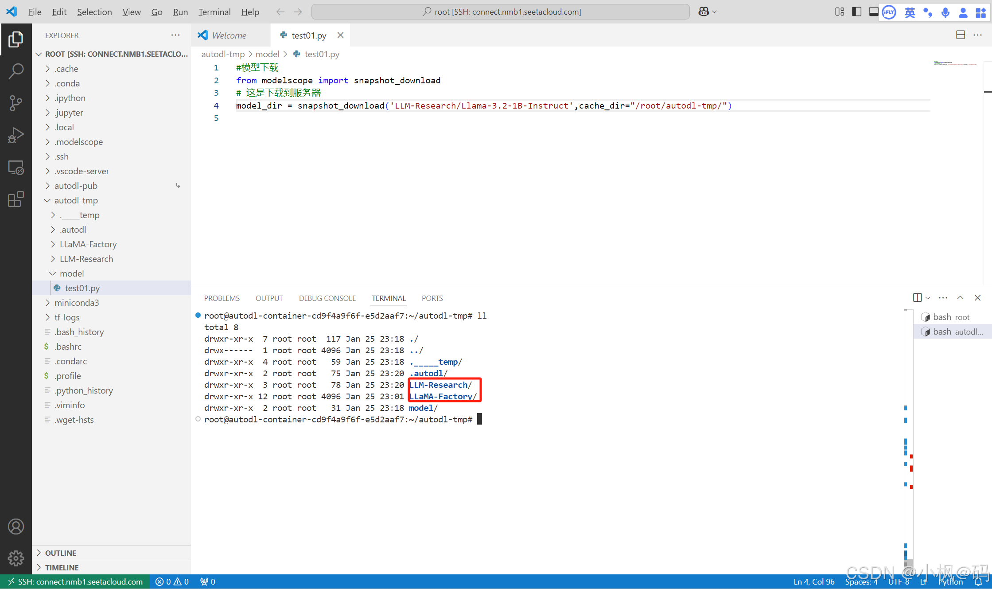Screen dimensions: 992x589
Task: Split the editor with the layout icon
Action: (x=961, y=35)
